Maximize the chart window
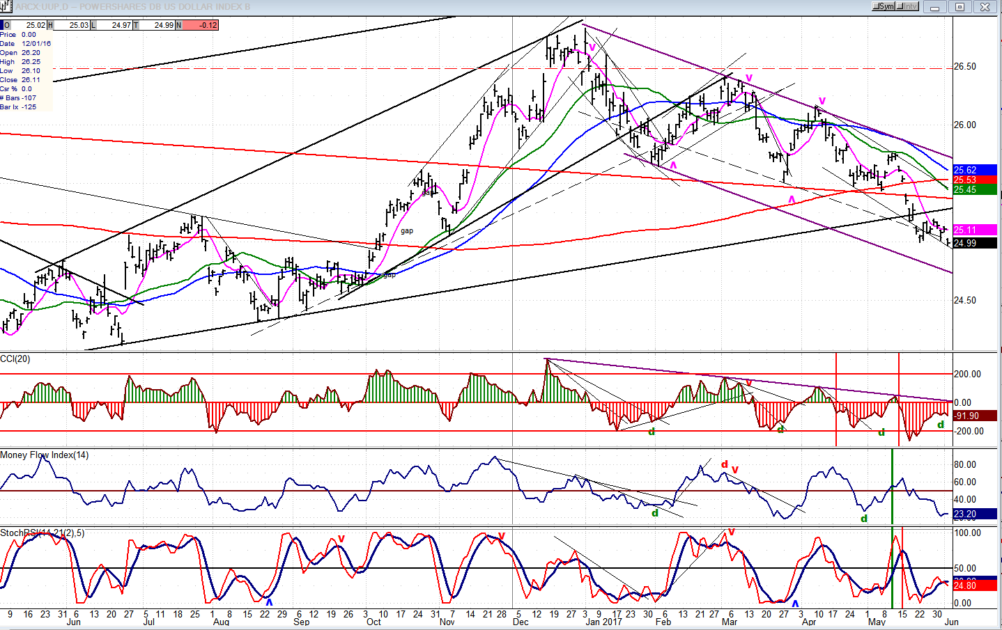 [959, 7]
